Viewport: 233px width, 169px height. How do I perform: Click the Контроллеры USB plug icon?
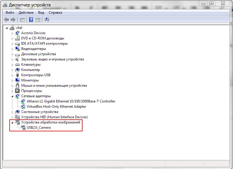(17, 75)
